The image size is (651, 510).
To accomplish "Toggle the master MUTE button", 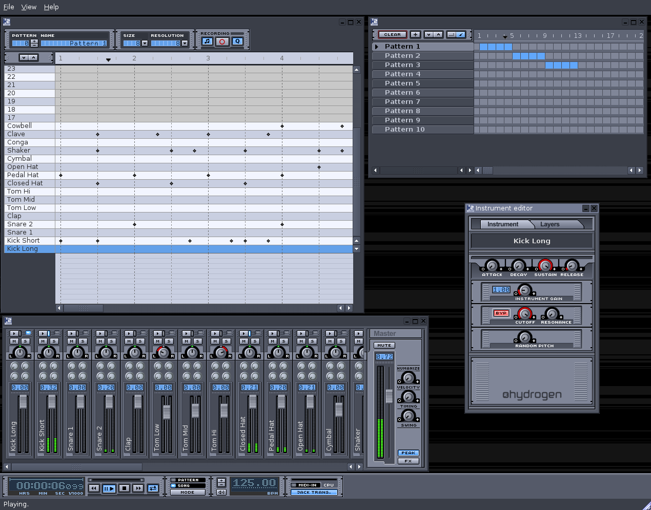I will click(x=384, y=346).
